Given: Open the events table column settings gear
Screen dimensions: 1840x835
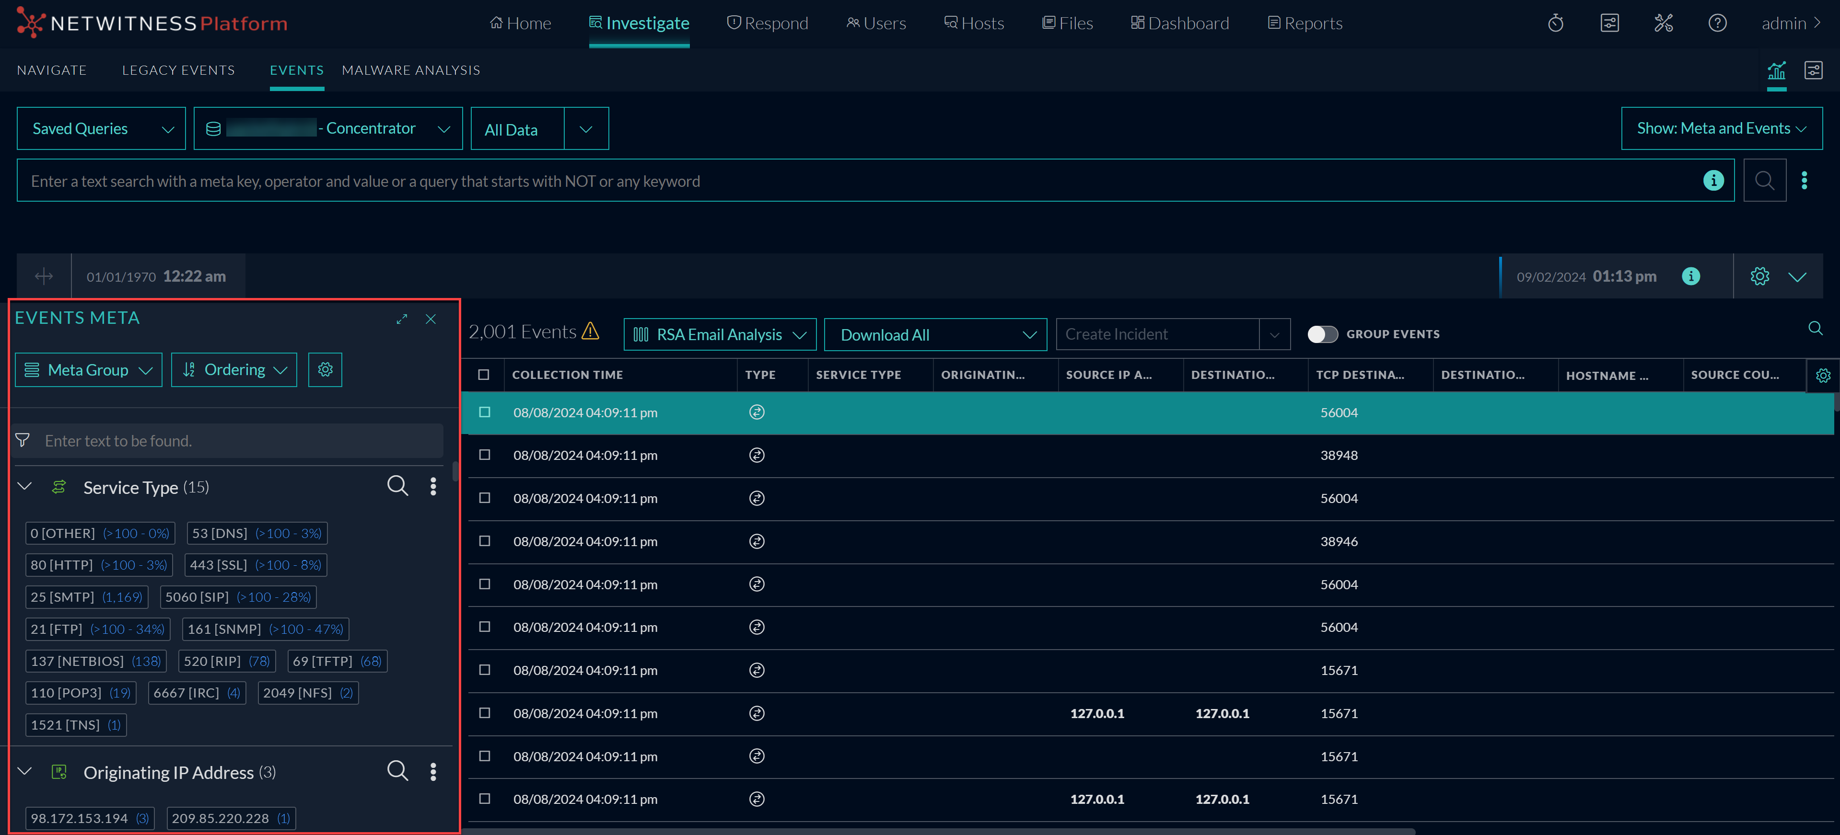Looking at the screenshot, I should pos(1823,376).
